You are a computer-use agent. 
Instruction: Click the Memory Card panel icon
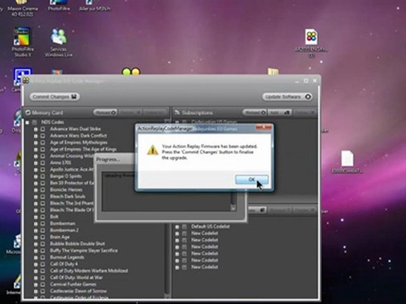coord(28,112)
